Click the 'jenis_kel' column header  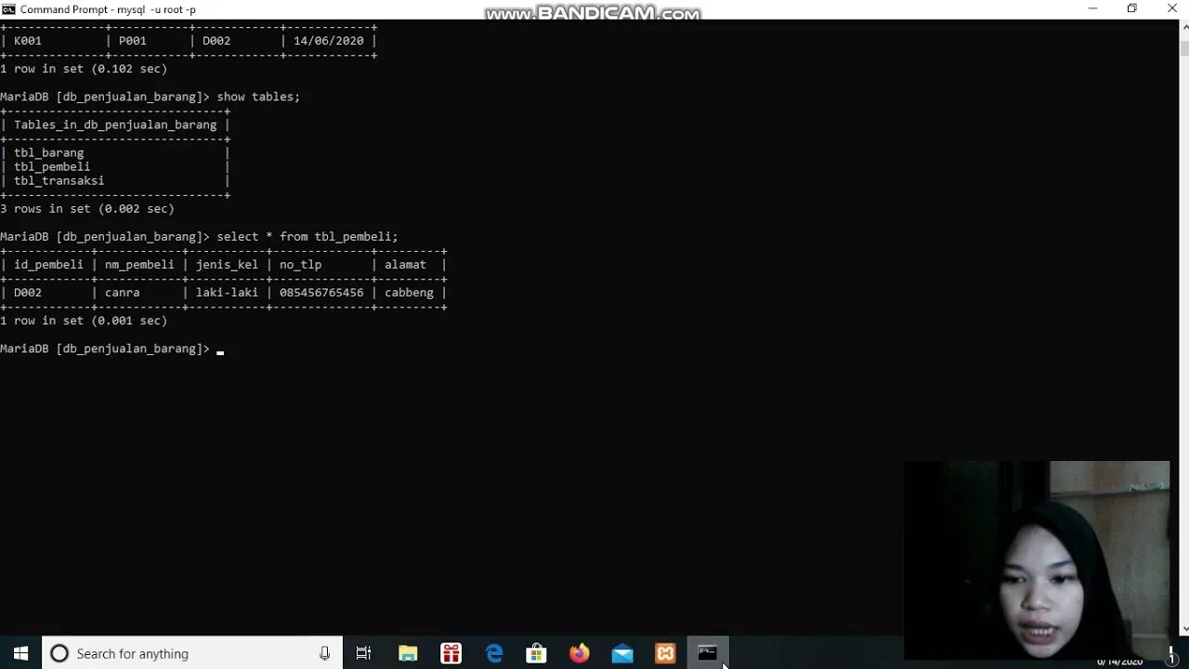(227, 264)
